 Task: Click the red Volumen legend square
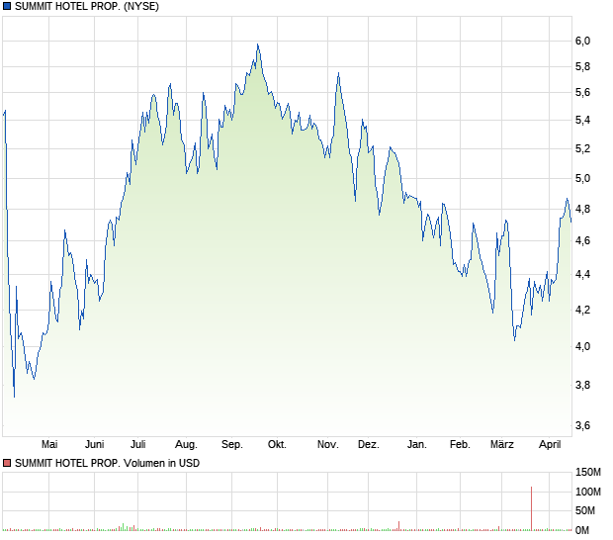[x=7, y=463]
